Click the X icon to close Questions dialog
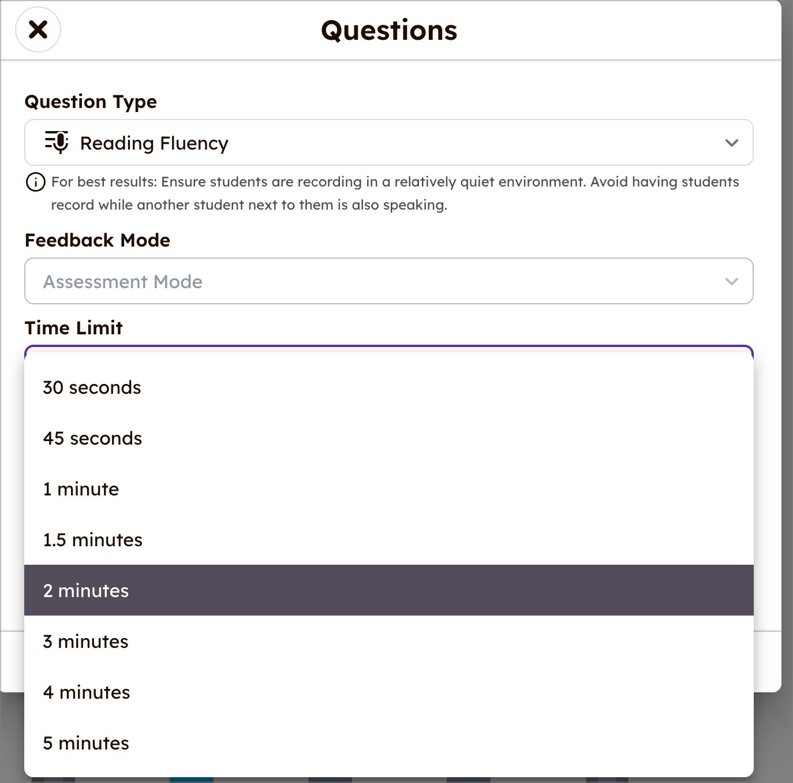The image size is (793, 783). [x=38, y=29]
